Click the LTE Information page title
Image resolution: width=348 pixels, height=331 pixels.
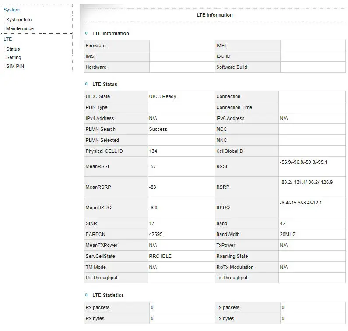click(214, 15)
